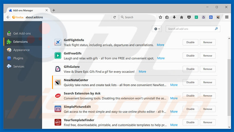Click the SimplePictureEdit camera icon
This screenshot has height=132, width=234.
click(x=58, y=109)
